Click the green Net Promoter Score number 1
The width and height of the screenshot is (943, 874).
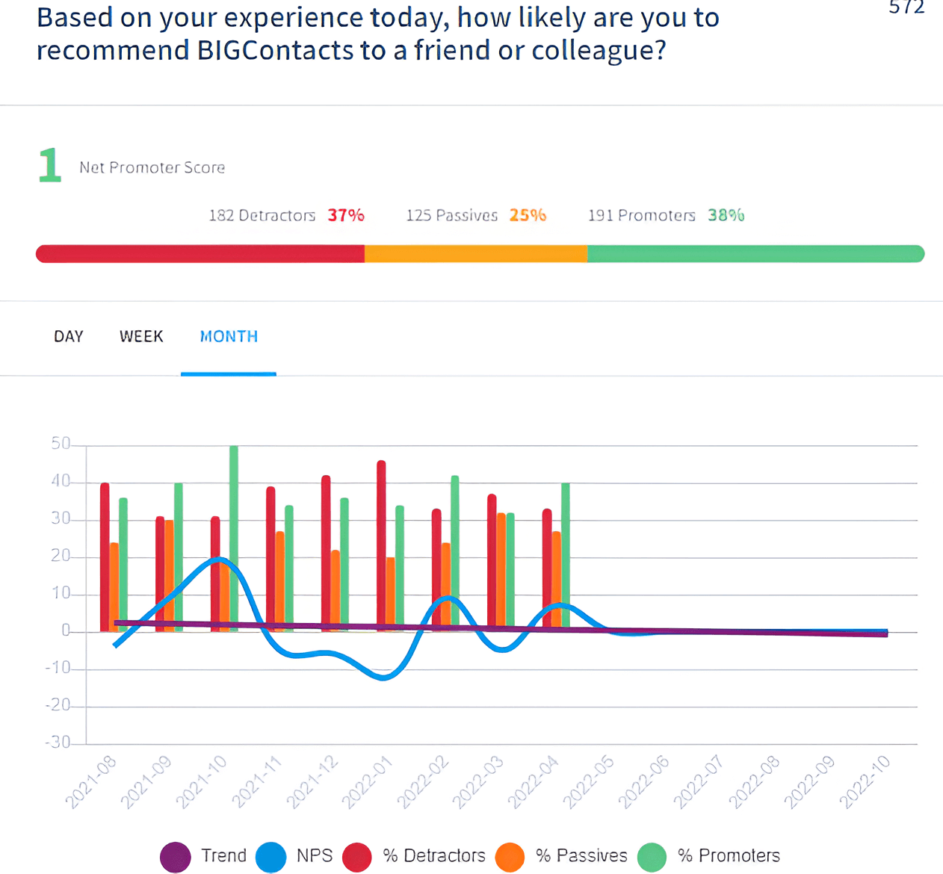(50, 165)
